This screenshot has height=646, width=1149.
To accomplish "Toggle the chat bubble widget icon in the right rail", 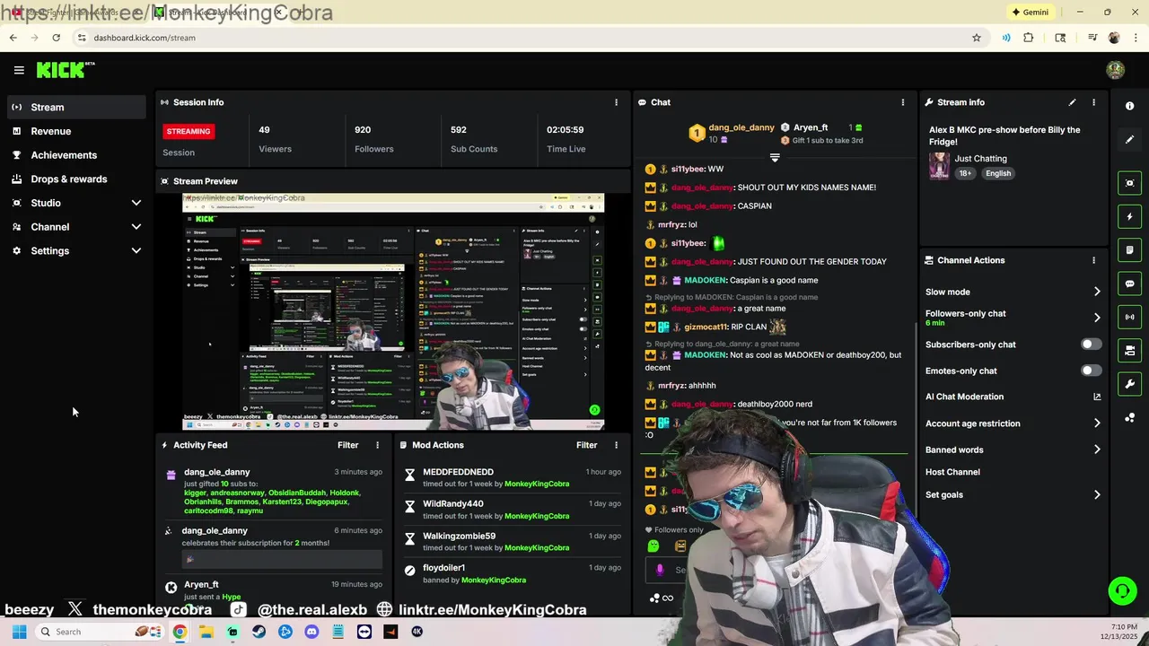I will [1129, 284].
